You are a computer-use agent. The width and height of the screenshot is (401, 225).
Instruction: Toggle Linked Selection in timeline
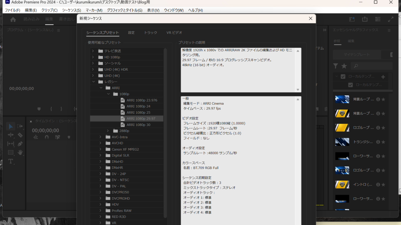click(x=58, y=137)
